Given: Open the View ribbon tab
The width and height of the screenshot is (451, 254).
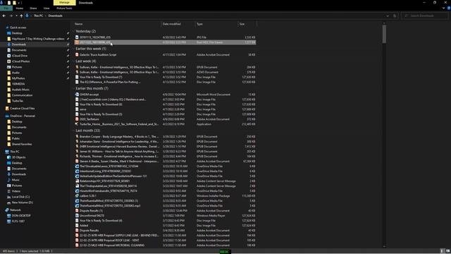Looking at the screenshot, I should coord(47,8).
